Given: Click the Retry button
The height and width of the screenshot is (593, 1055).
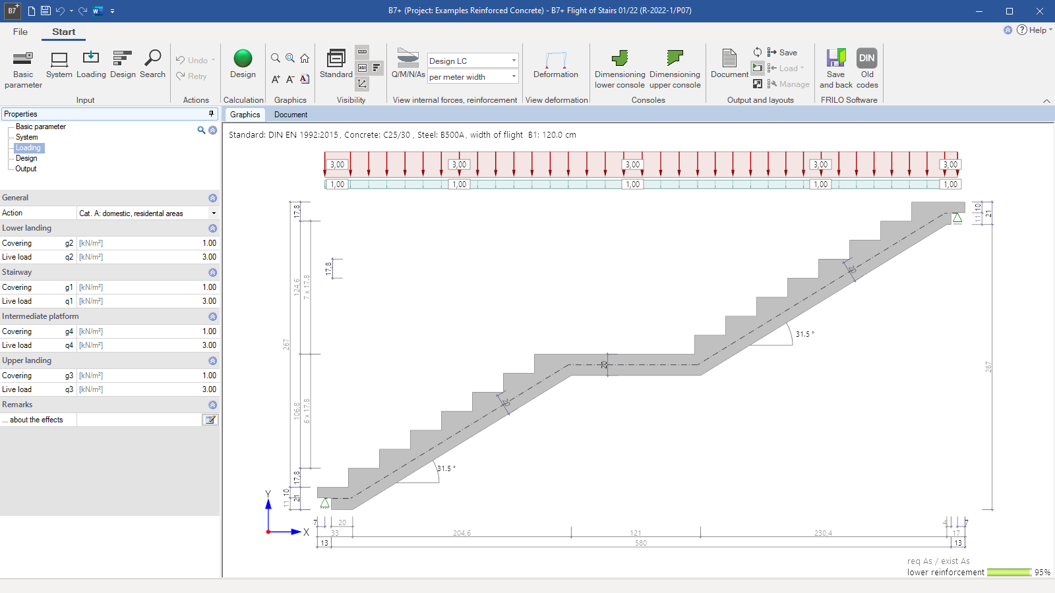Looking at the screenshot, I should [x=191, y=76].
